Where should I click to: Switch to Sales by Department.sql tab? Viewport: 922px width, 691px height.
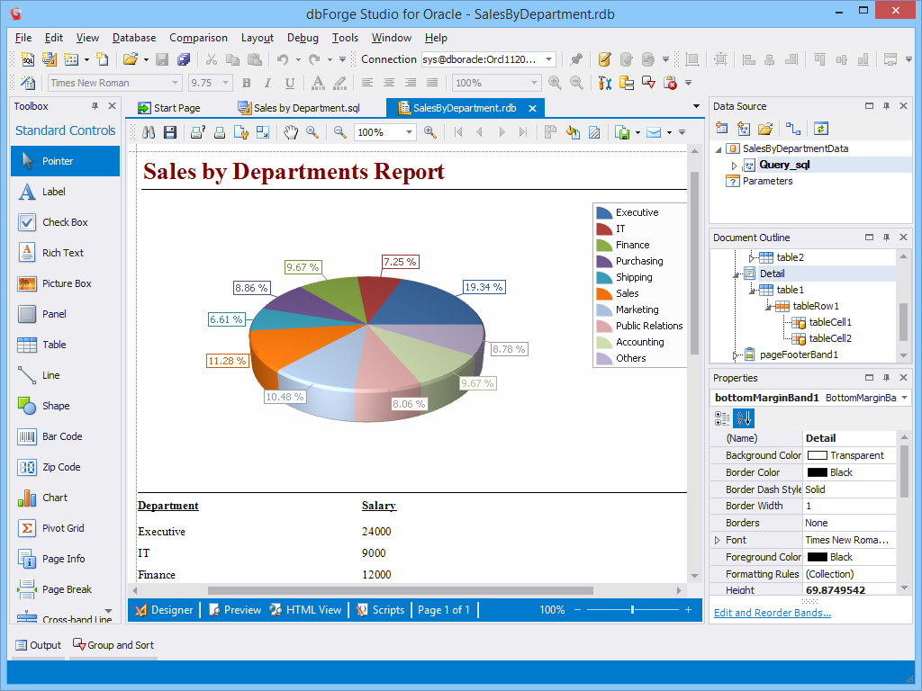tap(300, 108)
